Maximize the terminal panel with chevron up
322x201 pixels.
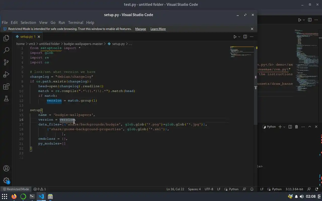(310, 127)
